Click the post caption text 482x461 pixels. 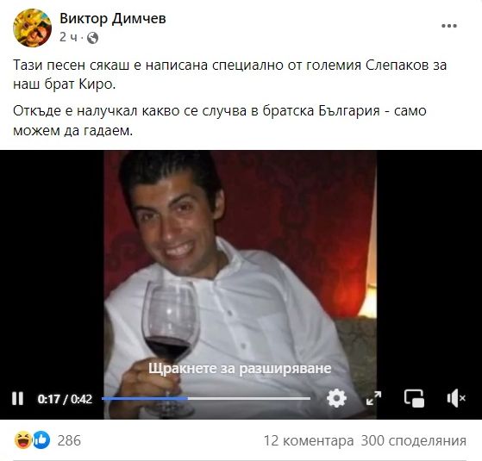229,97
